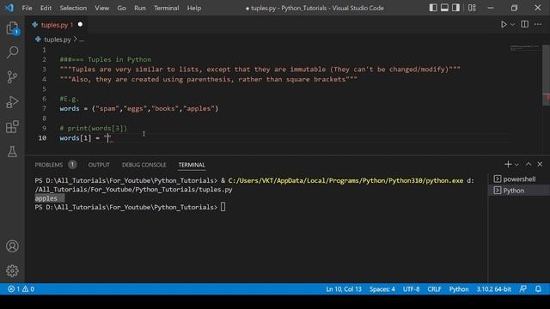Toggle the Secondary Side Bar layout icon
550x309 pixels.
[x=455, y=8]
